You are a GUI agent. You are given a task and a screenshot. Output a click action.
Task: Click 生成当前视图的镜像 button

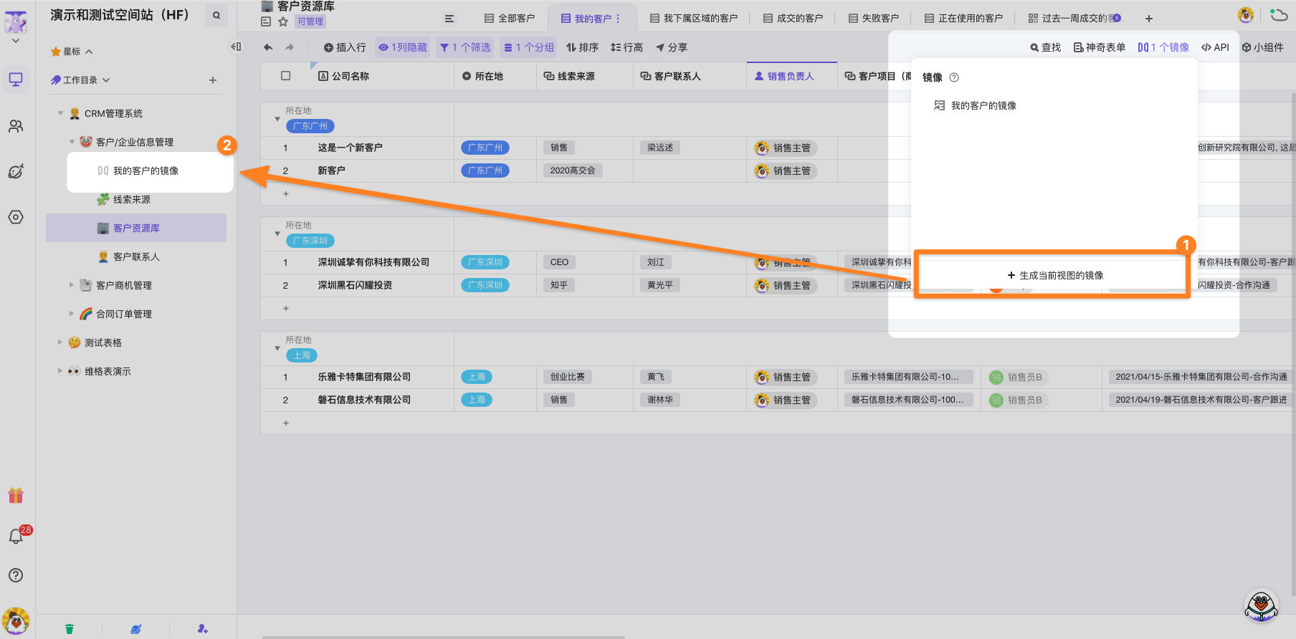(1054, 275)
